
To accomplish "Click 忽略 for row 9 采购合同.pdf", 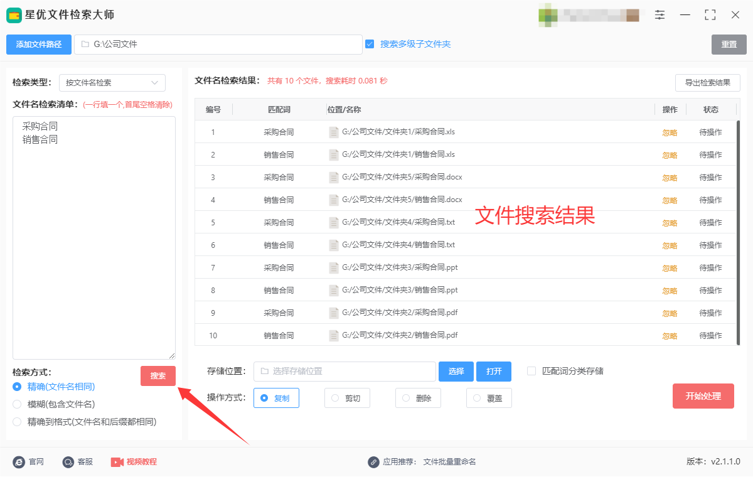I will coord(670,314).
